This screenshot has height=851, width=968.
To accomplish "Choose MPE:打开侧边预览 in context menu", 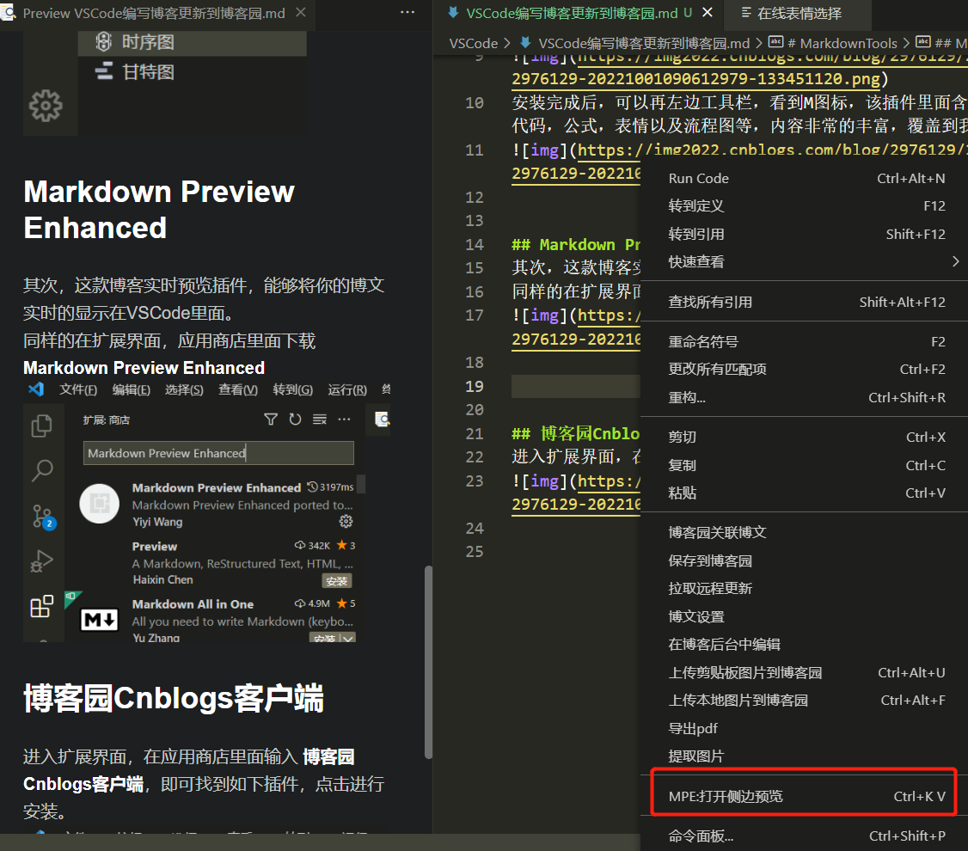I will [806, 797].
